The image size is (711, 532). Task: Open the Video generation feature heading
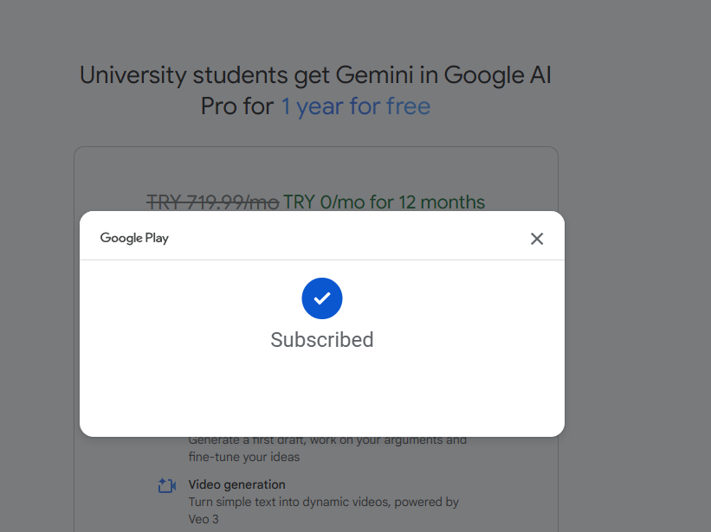pyautogui.click(x=236, y=484)
